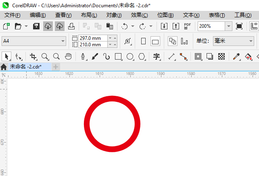Screen dimensions: 259x176
Task: Redo action with the Redo arrow
Action: [142, 26]
